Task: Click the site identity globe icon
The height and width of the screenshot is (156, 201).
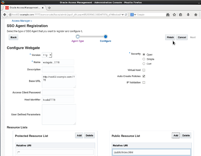Action: coord(10,15)
